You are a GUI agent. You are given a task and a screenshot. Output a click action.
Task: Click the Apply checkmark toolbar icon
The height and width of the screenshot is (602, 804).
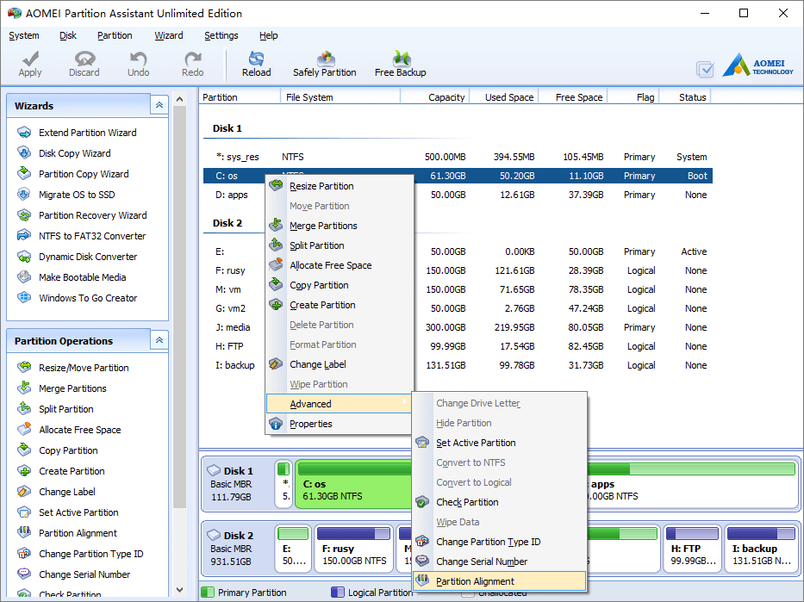tap(30, 59)
